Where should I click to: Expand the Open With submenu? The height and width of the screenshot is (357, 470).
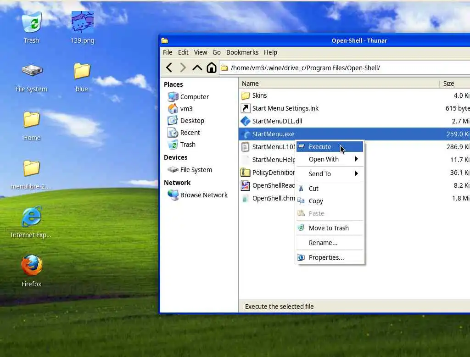[330, 160]
